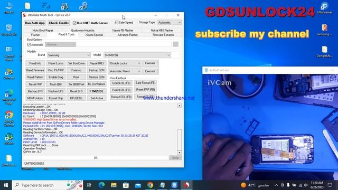This screenshot has width=338, height=190.
Task: Open the Brand dropdown showing Samsung
Action: click(69, 55)
